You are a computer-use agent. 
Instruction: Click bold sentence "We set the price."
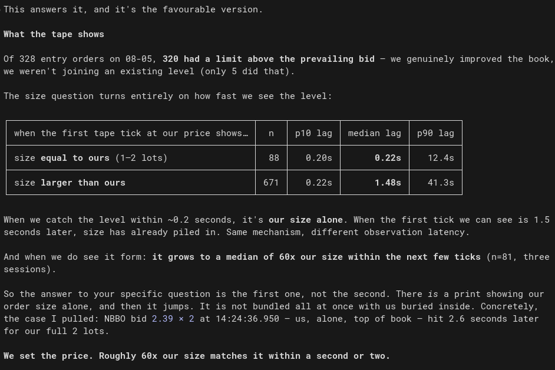point(48,356)
